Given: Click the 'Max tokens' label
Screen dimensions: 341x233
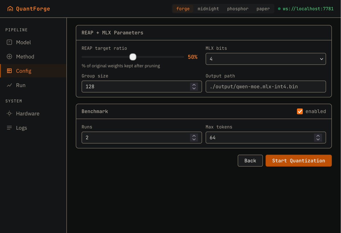Looking at the screenshot, I should (219, 127).
